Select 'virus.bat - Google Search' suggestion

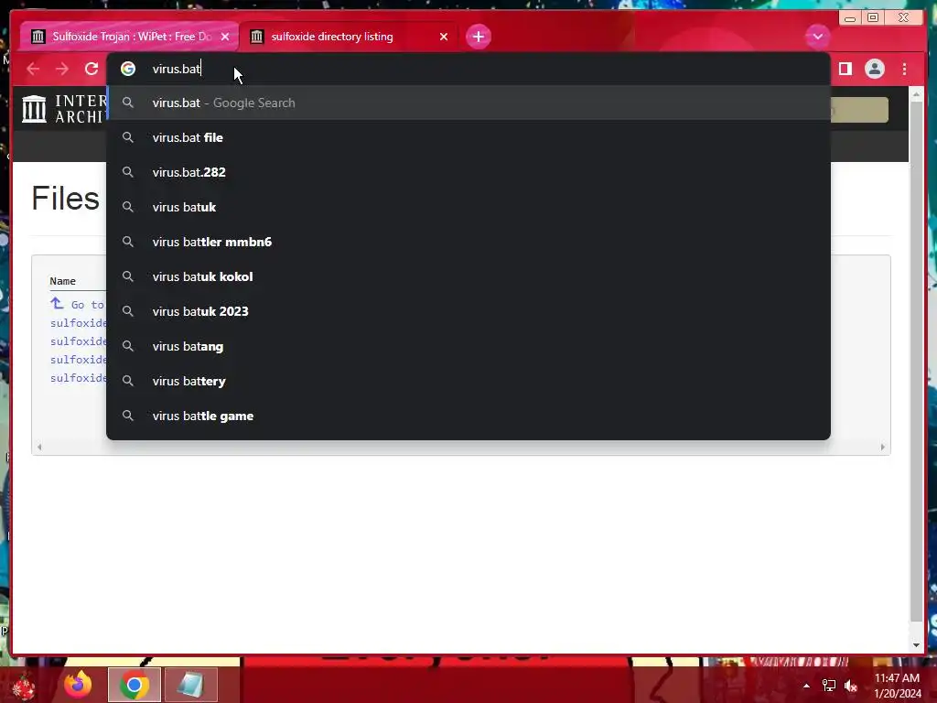[468, 103]
